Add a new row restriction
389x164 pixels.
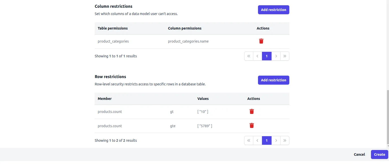pos(274,80)
